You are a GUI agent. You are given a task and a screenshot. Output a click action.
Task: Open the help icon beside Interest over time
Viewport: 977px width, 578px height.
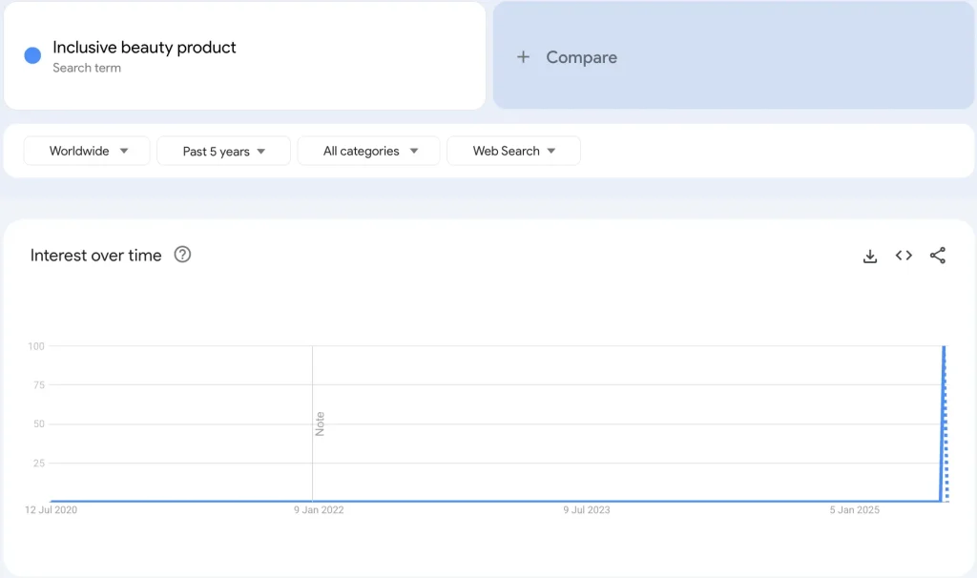pyautogui.click(x=182, y=255)
